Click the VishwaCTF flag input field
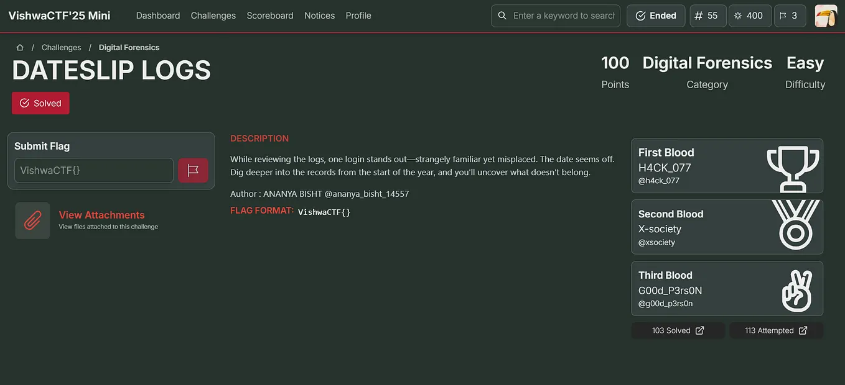 click(x=93, y=170)
